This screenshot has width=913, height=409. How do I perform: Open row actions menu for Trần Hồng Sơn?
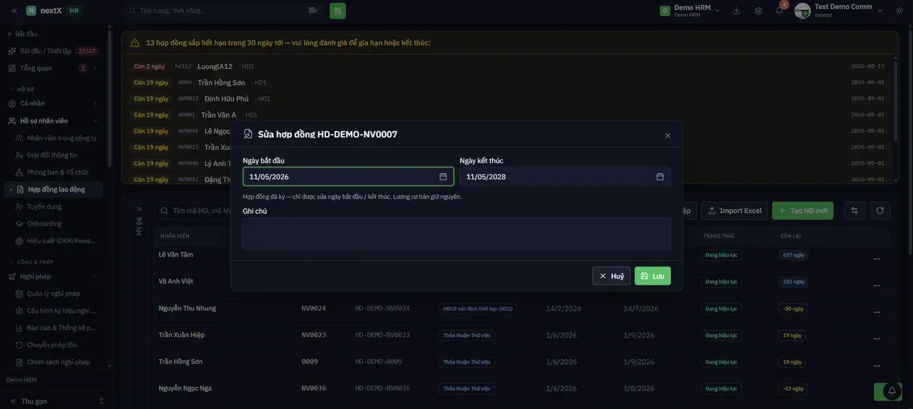877,366
